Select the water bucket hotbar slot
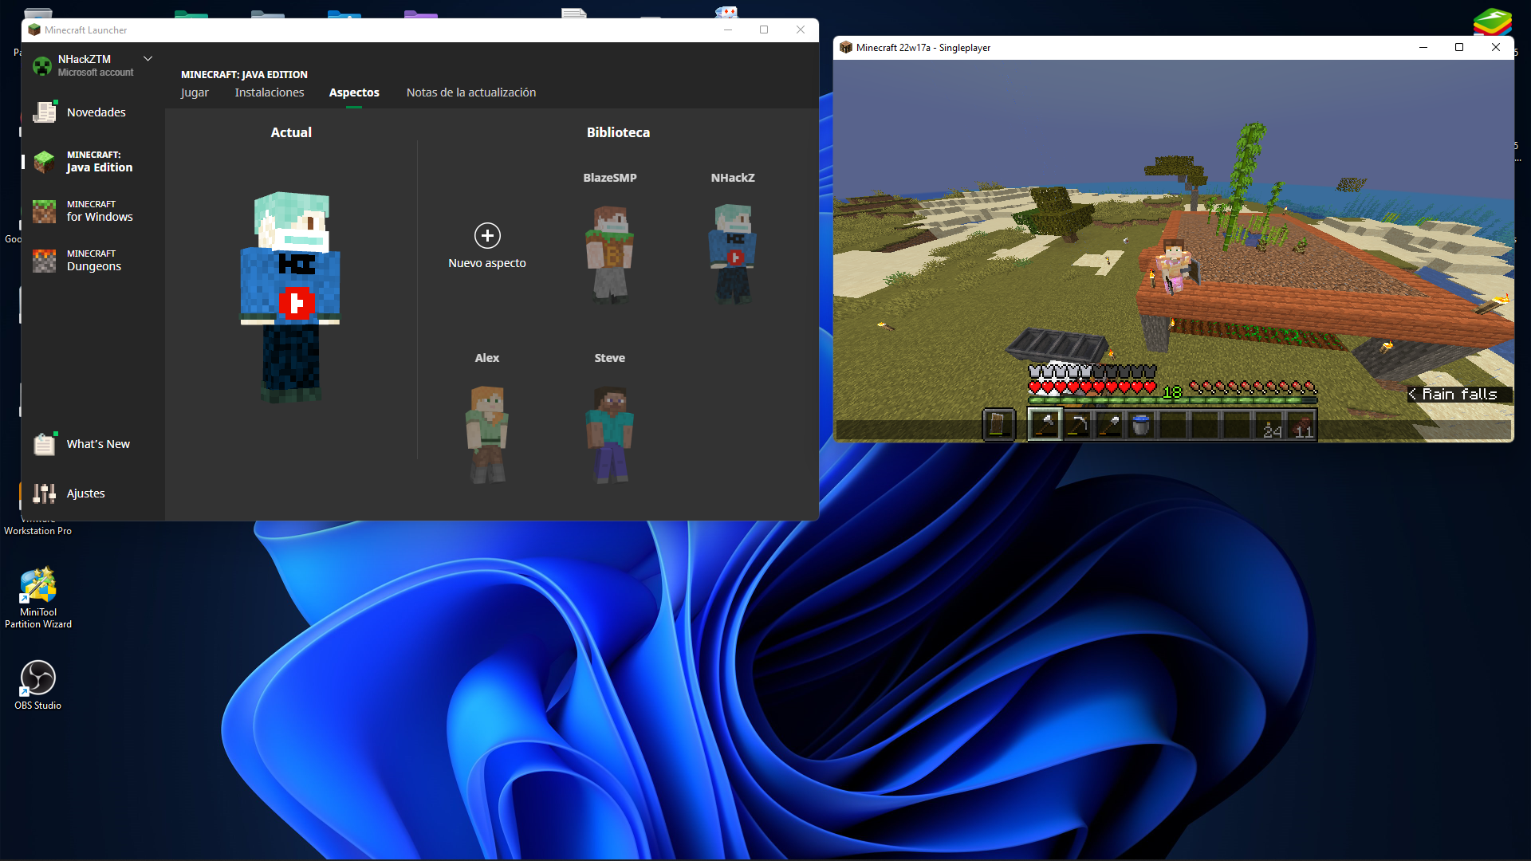 (1141, 425)
